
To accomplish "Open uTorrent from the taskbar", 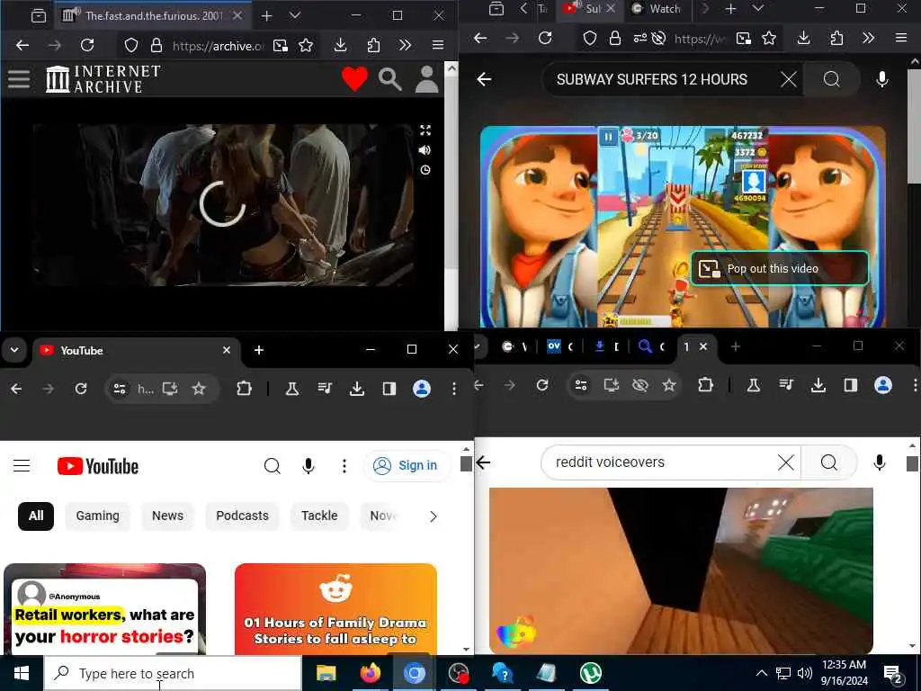I will 590,673.
